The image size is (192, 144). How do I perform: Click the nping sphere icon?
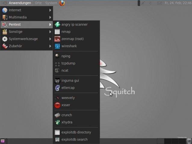click(x=57, y=56)
